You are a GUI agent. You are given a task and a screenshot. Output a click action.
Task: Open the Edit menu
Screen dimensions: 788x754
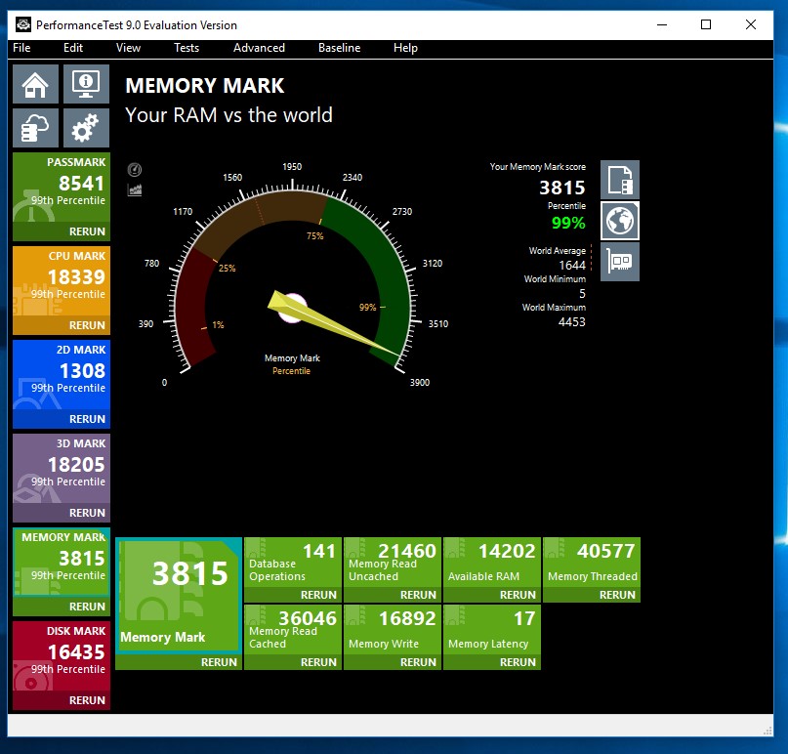73,48
